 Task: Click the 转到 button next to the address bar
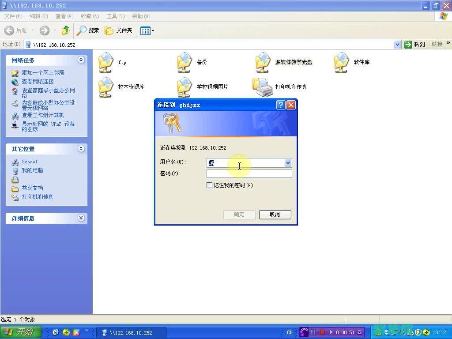point(415,44)
